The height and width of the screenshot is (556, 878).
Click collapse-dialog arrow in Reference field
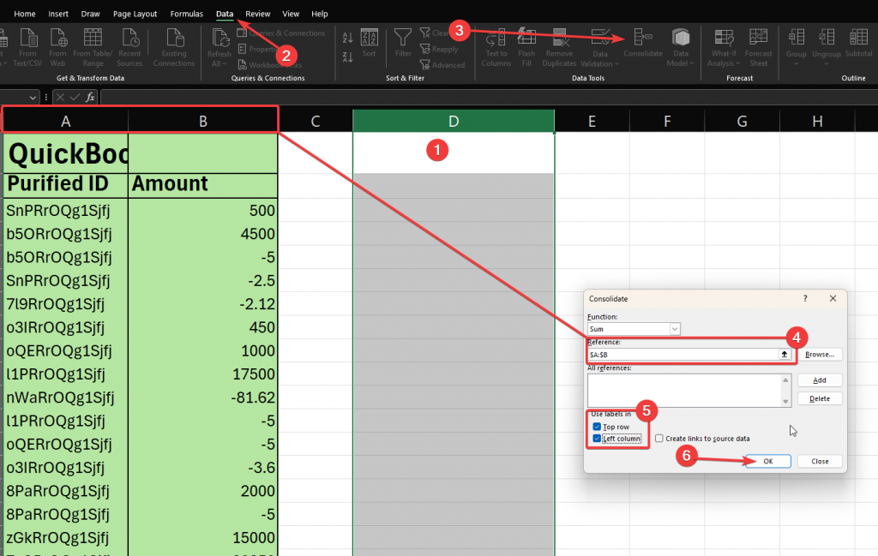click(784, 354)
